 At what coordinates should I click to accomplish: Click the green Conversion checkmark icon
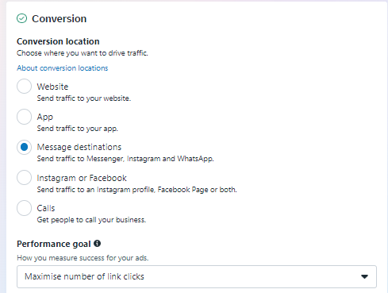coord(21,18)
